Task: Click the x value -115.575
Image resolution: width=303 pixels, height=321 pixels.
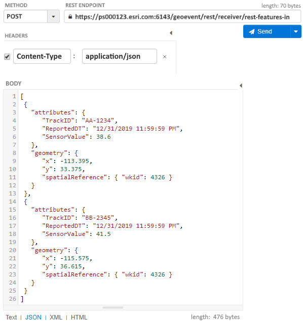Action: point(75,258)
